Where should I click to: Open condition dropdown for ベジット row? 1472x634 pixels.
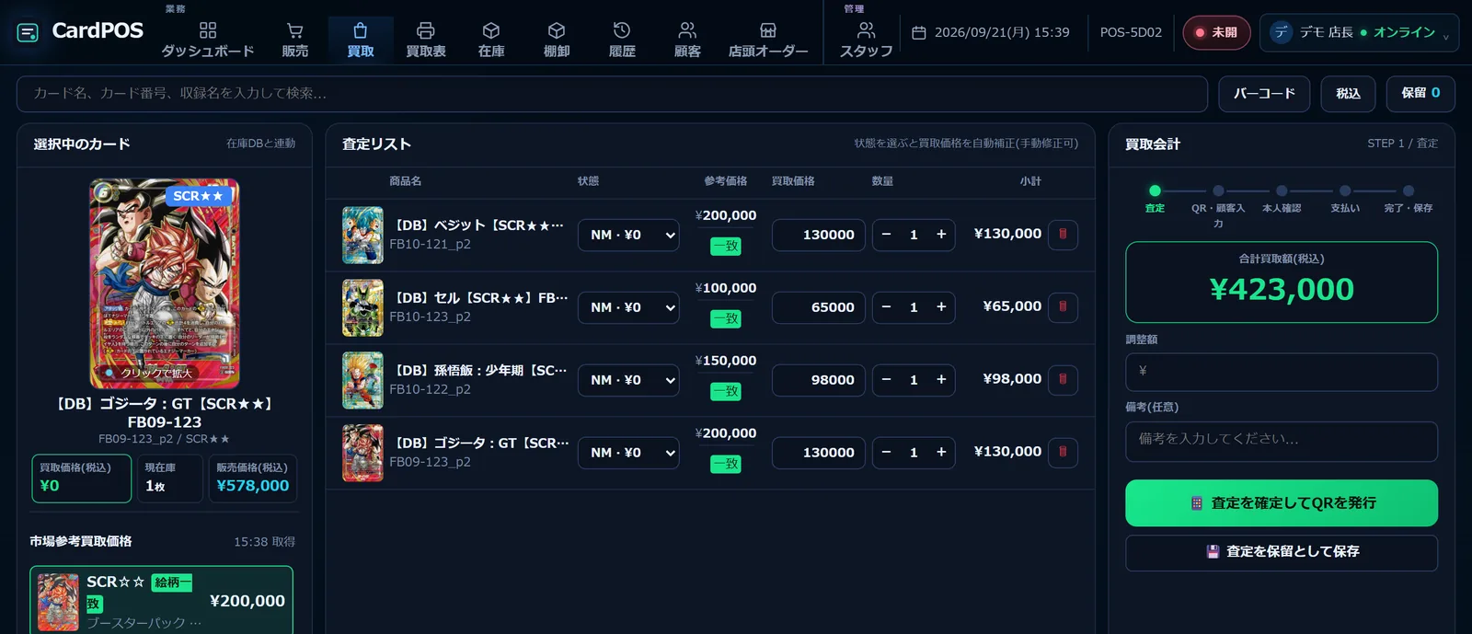pyautogui.click(x=628, y=235)
